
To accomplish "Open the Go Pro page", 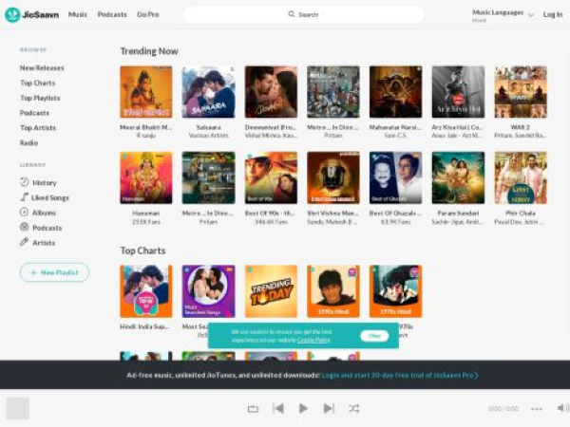I will pos(148,14).
